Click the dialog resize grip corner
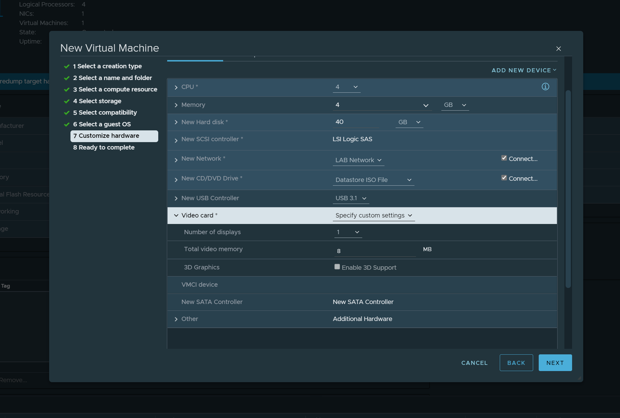Viewport: 620px width, 418px height. (580, 378)
